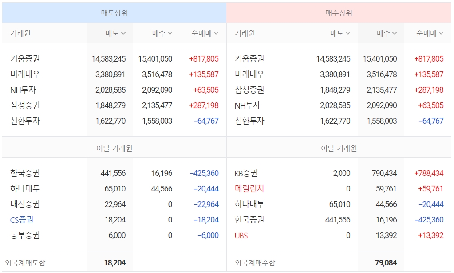The width and height of the screenshot is (454, 273).
Task: Click 삼성증권 in the 매도상위 table
Action: [25, 105]
